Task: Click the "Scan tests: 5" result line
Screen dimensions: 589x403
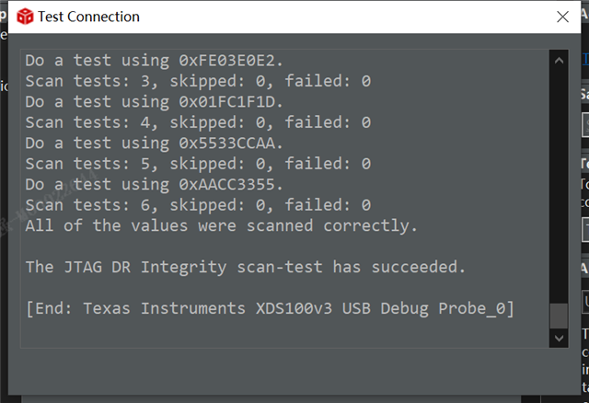Action: point(197,164)
